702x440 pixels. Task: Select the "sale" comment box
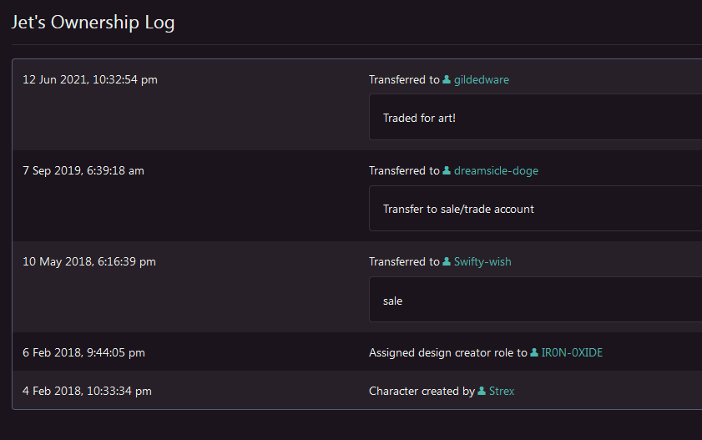pyautogui.click(x=534, y=300)
